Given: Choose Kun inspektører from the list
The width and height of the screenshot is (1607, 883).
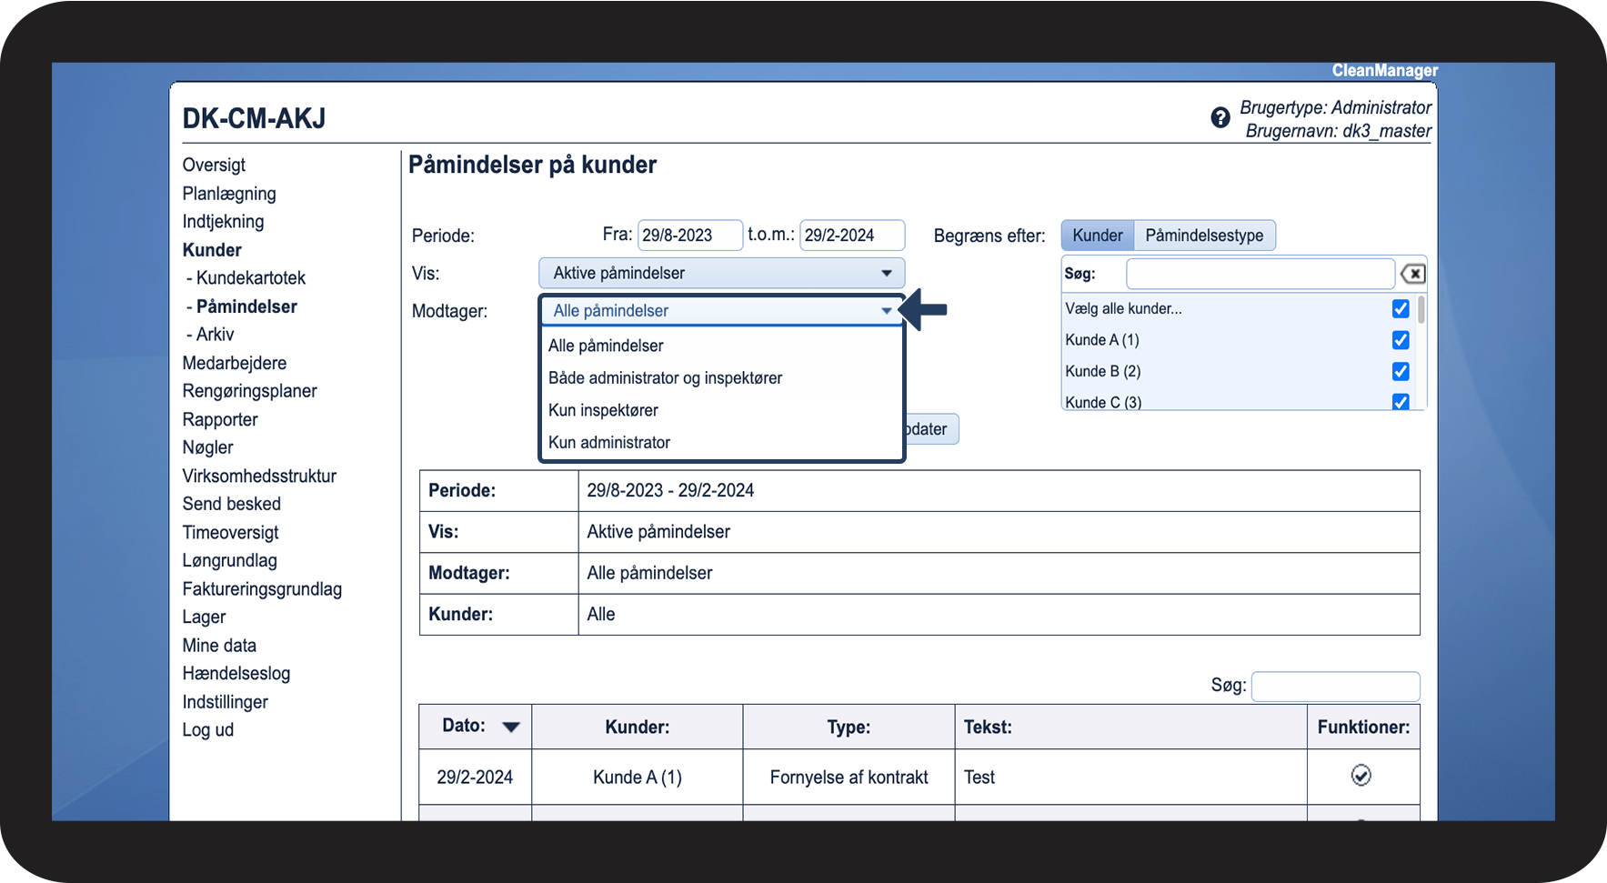Looking at the screenshot, I should (x=603, y=410).
